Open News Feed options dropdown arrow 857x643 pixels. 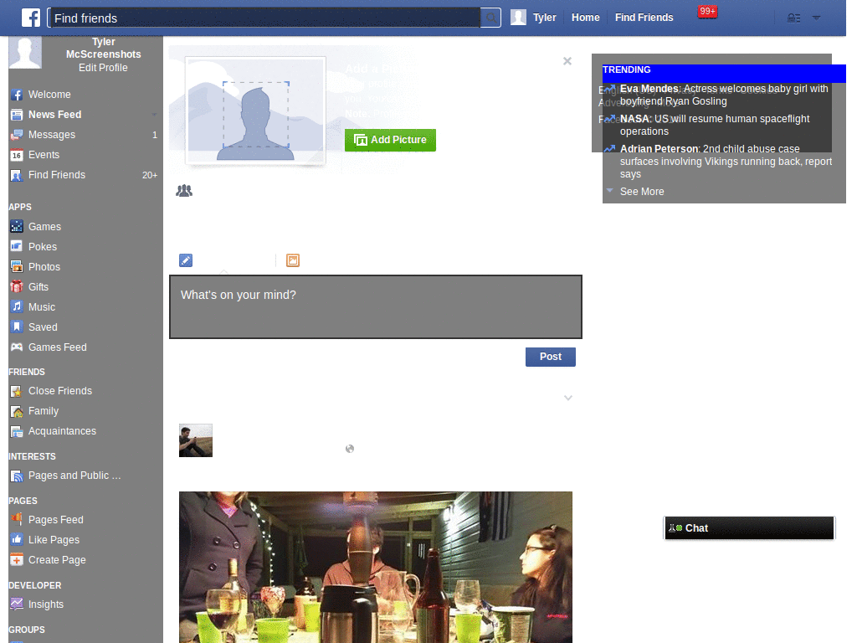pyautogui.click(x=154, y=115)
